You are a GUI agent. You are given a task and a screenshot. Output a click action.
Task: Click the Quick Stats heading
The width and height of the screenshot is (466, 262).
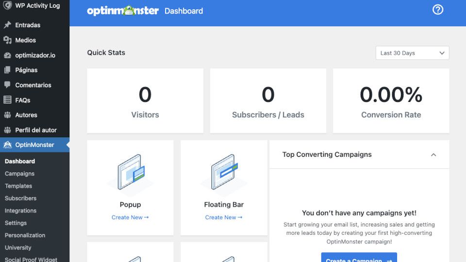click(106, 52)
